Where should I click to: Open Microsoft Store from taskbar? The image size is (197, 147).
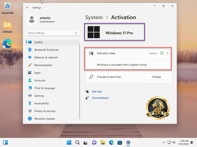pos(120,142)
